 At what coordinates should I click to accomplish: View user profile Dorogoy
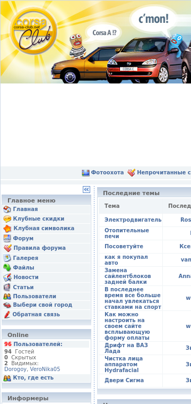coord(15,369)
